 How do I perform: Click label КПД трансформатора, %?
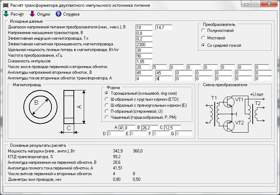click(x=31, y=157)
